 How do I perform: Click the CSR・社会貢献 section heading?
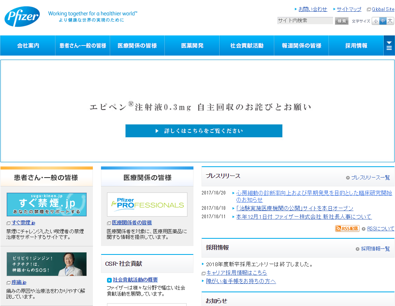pyautogui.click(x=124, y=264)
